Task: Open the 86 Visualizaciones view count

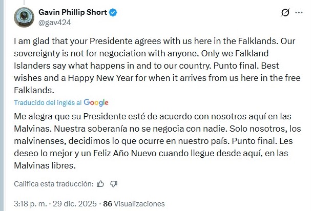Action: coord(134,203)
